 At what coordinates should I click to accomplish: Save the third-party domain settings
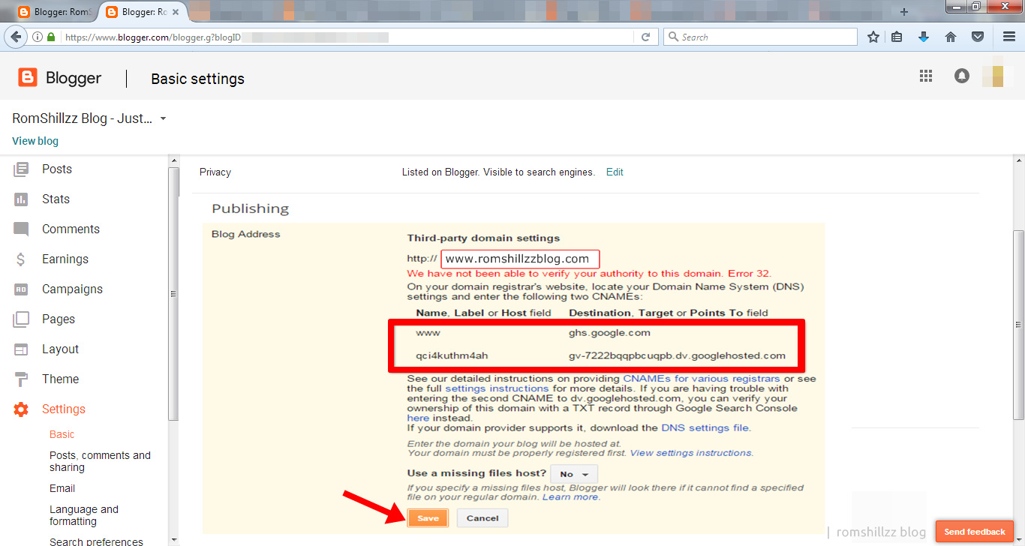pyautogui.click(x=428, y=518)
